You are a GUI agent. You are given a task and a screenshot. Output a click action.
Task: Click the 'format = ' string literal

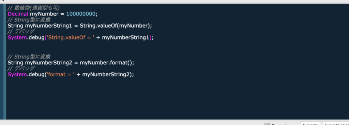pyautogui.click(x=60, y=75)
